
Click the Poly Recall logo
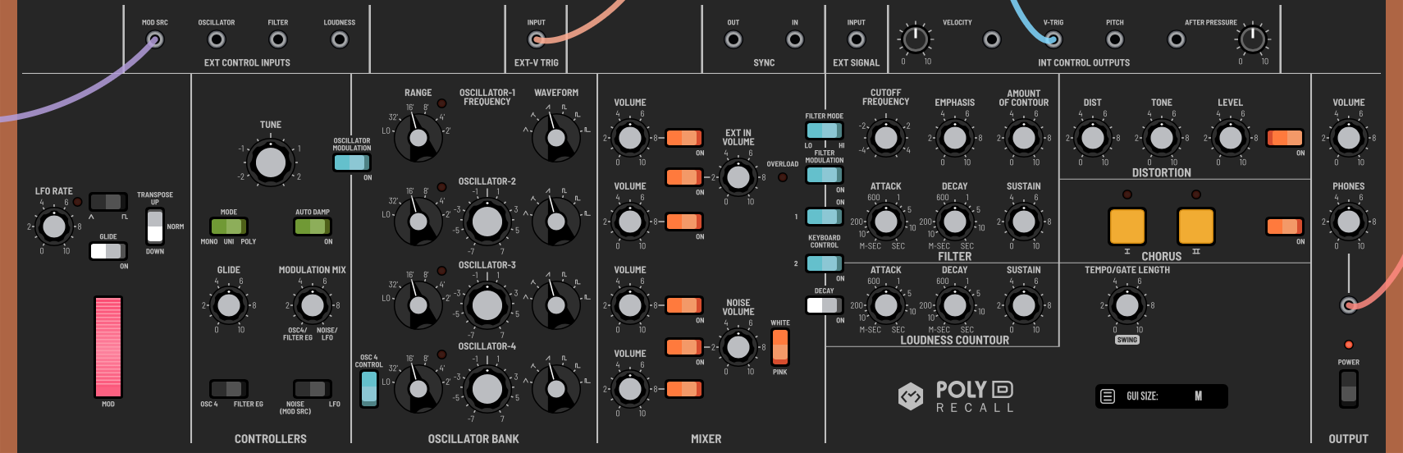[956, 396]
